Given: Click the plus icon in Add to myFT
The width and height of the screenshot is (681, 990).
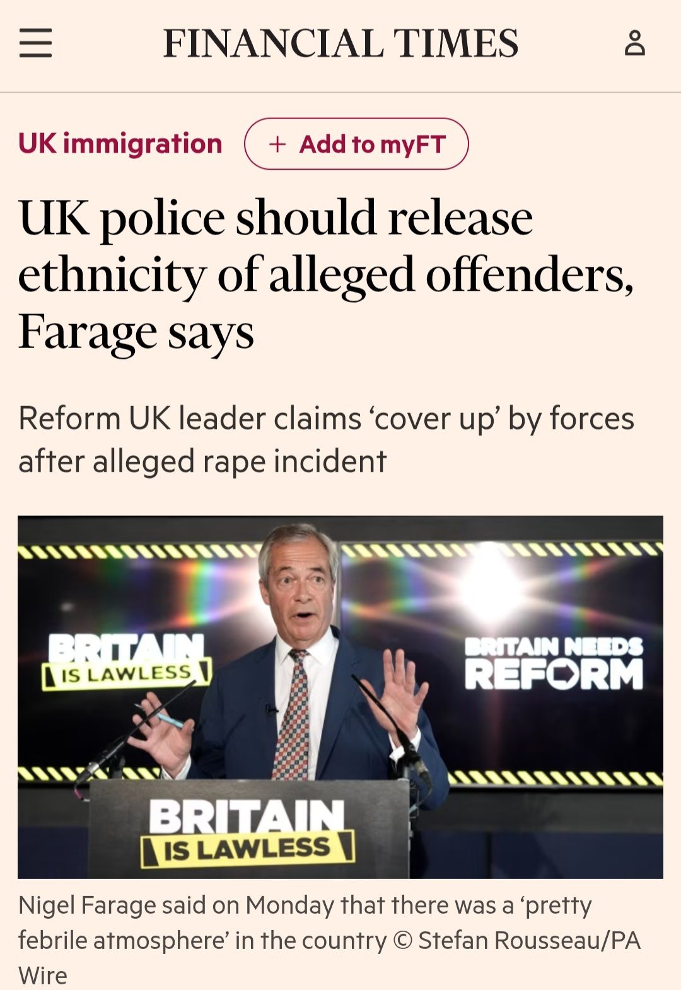Looking at the screenshot, I should point(277,144).
